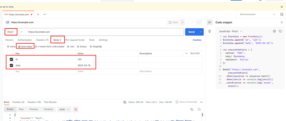Open the POST method dropdown
The height and width of the screenshot is (121, 286).
click(22, 32)
